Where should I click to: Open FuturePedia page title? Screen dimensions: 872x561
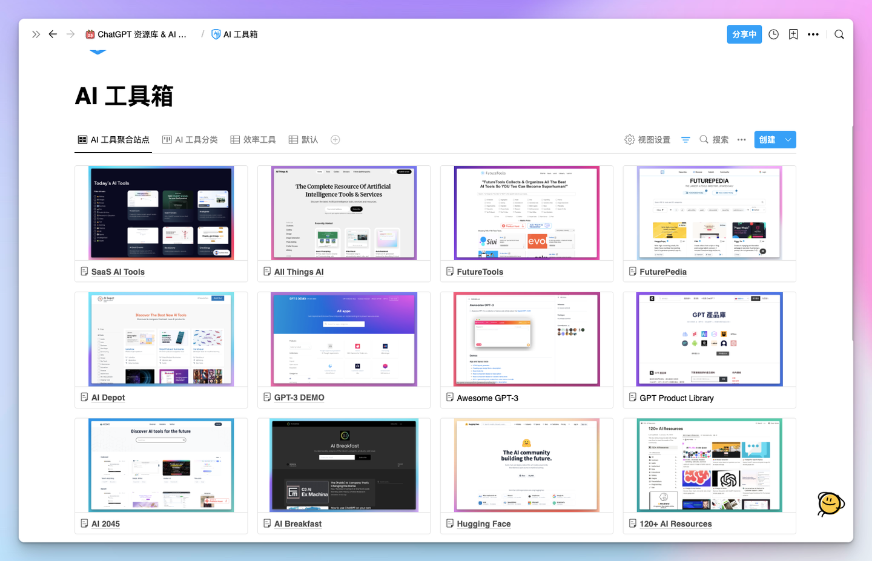point(663,272)
